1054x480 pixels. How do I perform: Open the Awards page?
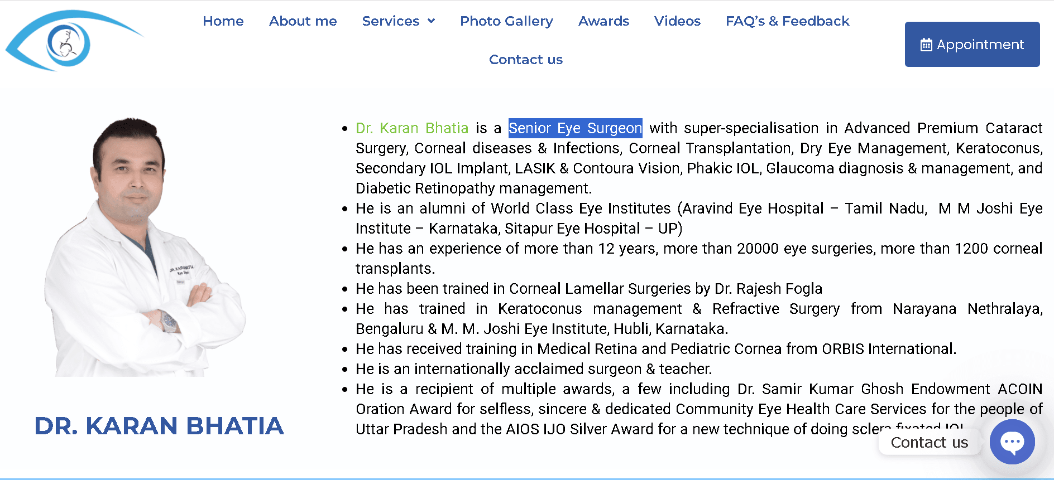pyautogui.click(x=603, y=21)
